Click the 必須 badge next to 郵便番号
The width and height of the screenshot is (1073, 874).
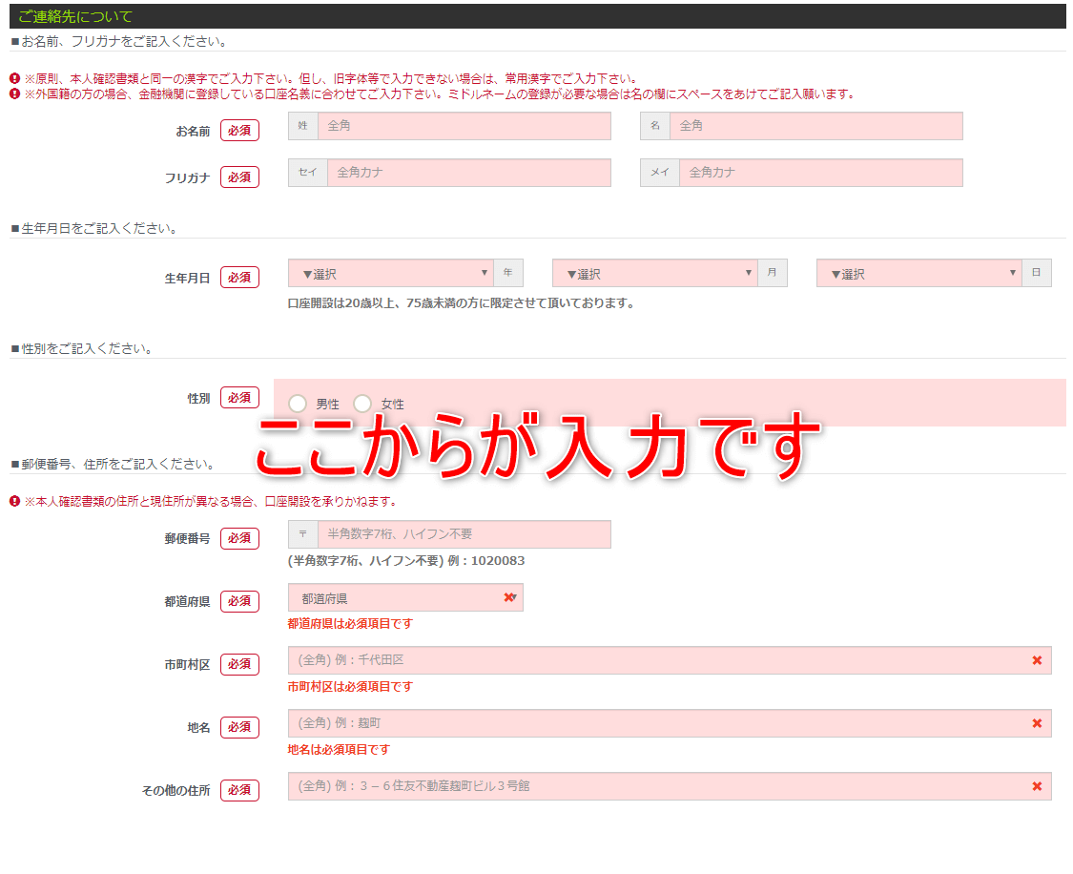coord(239,538)
